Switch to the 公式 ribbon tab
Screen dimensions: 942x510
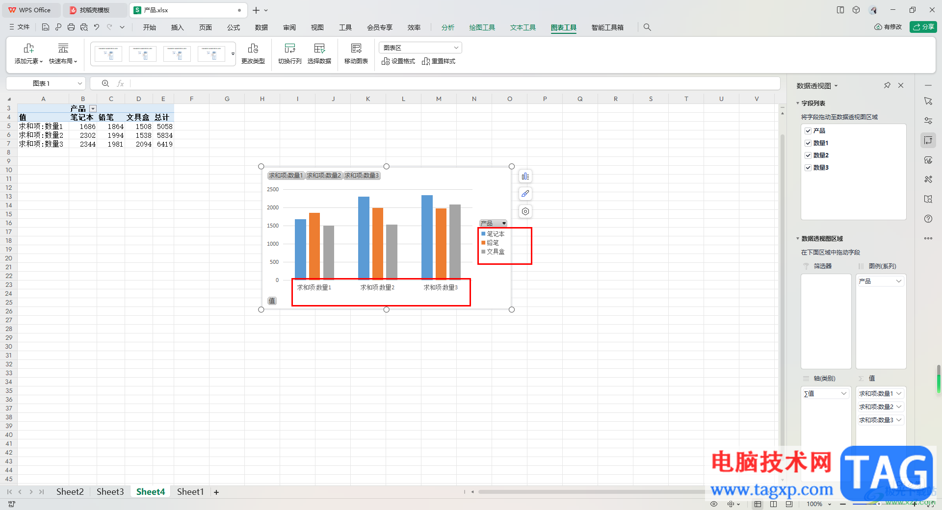click(x=234, y=27)
